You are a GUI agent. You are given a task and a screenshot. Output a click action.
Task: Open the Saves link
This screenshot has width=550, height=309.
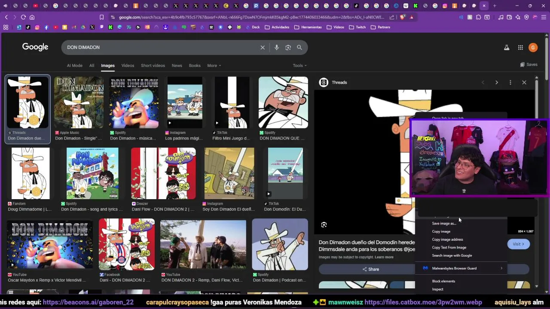(x=529, y=64)
